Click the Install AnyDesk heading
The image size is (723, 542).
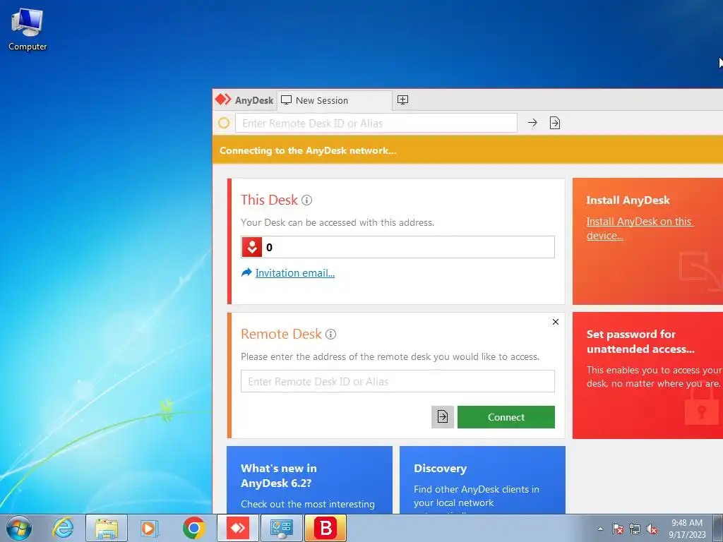coord(628,200)
